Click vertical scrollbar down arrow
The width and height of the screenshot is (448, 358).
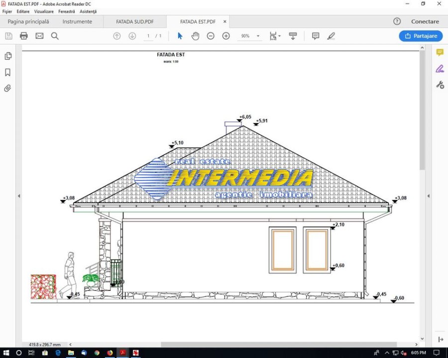pyautogui.click(x=422, y=338)
